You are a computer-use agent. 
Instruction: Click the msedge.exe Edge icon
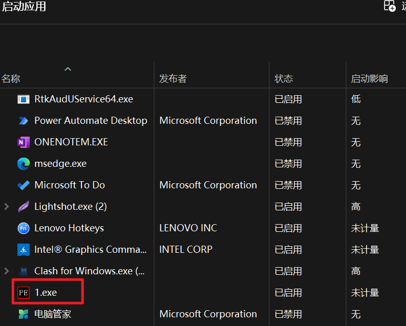click(x=24, y=164)
